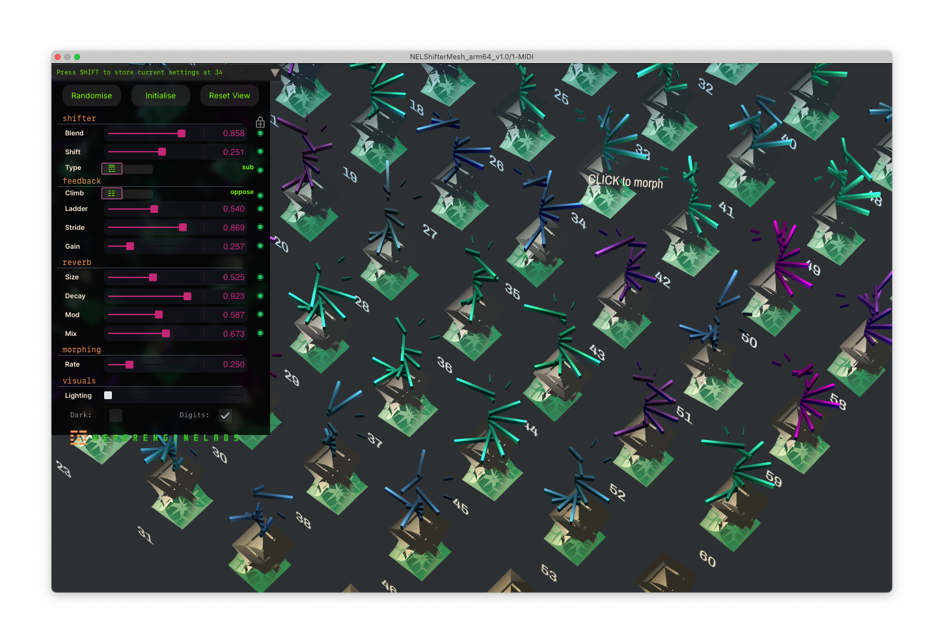Click the Type selector pattern icon
The image size is (943, 644).
pyautogui.click(x=112, y=169)
